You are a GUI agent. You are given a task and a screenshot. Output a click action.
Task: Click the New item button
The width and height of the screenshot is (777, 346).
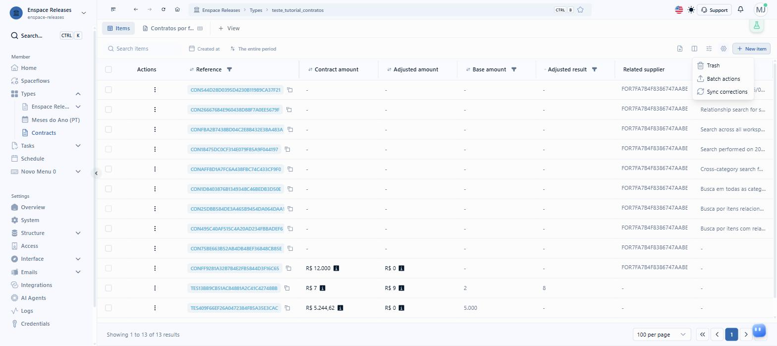tap(751, 49)
